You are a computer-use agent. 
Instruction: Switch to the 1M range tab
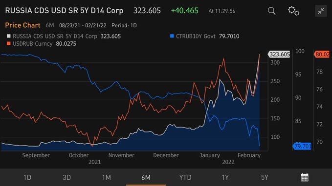pyautogui.click(x=106, y=177)
